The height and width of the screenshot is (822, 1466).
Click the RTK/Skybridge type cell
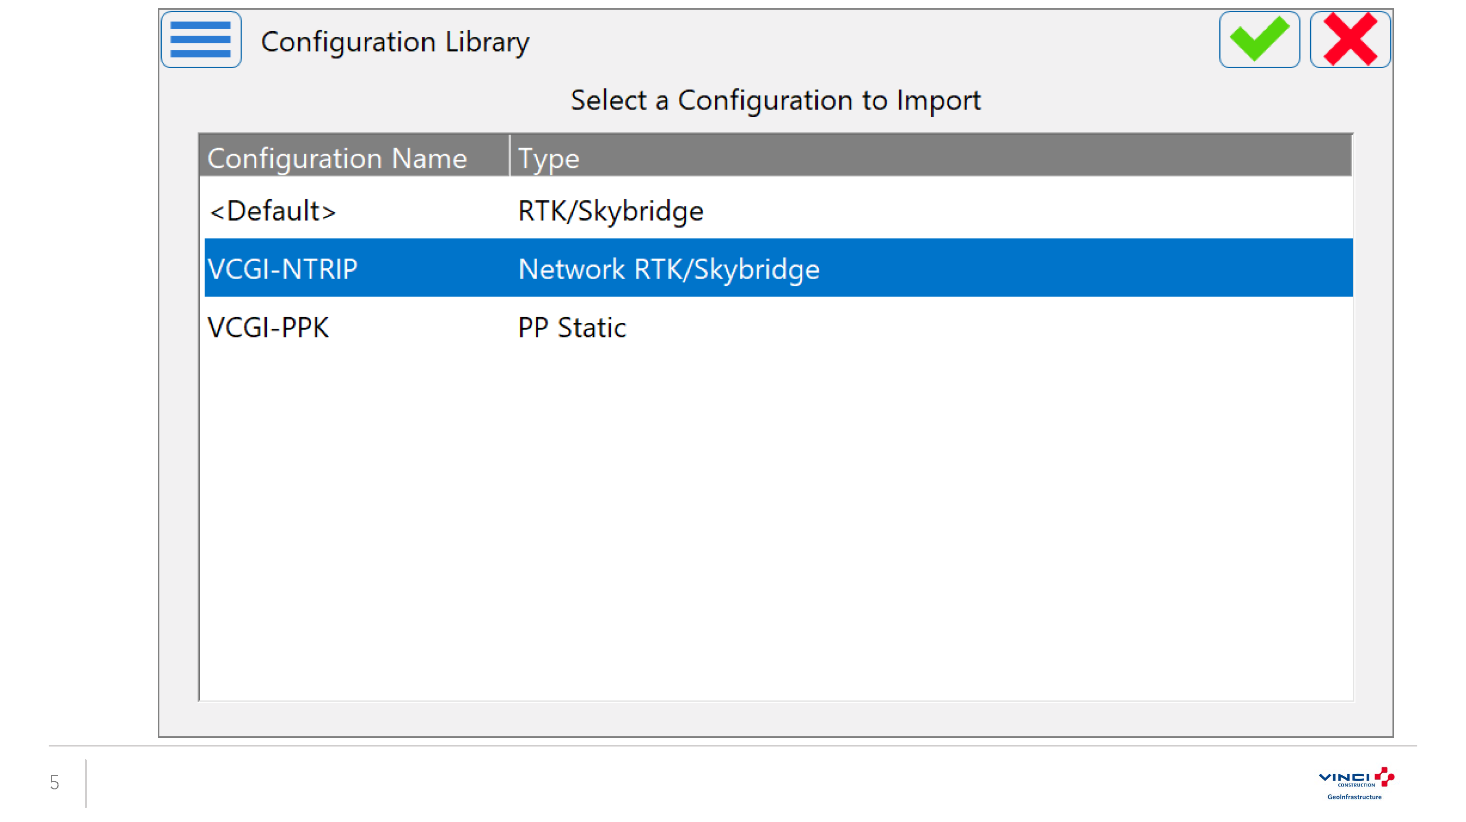click(x=610, y=211)
